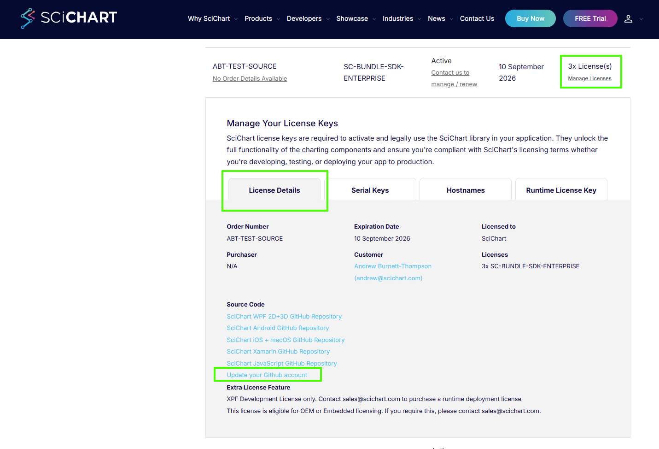Click the Source Code heading

point(245,304)
